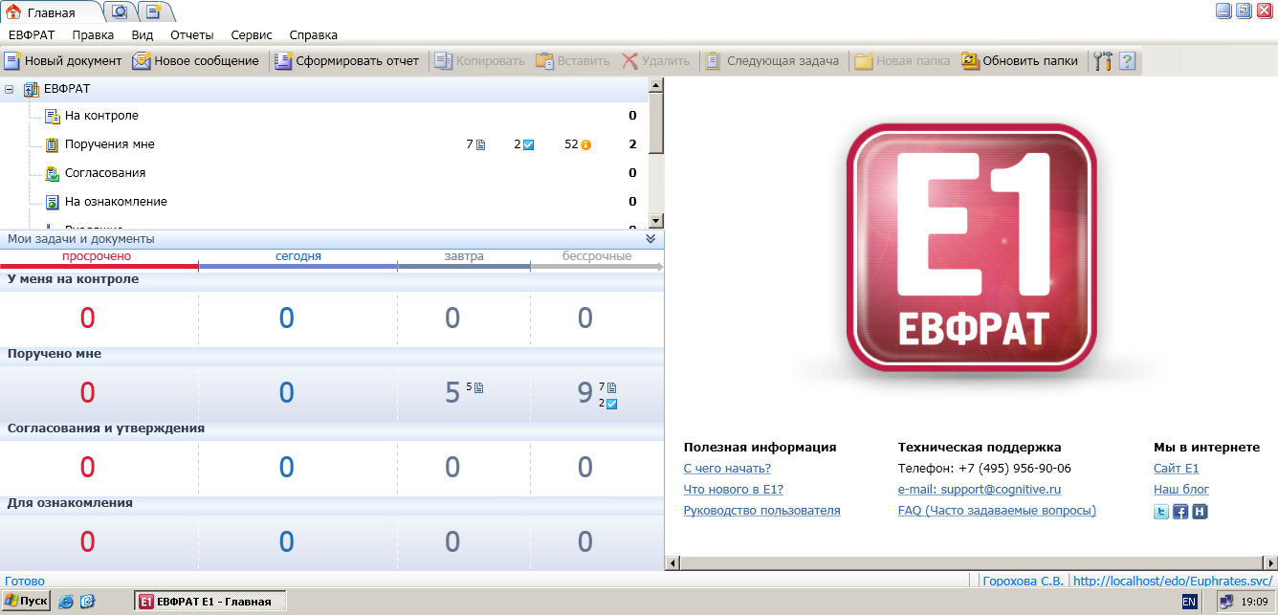1278x615 pixels.
Task: Open the Что нового в Е1? link
Action: (x=734, y=490)
